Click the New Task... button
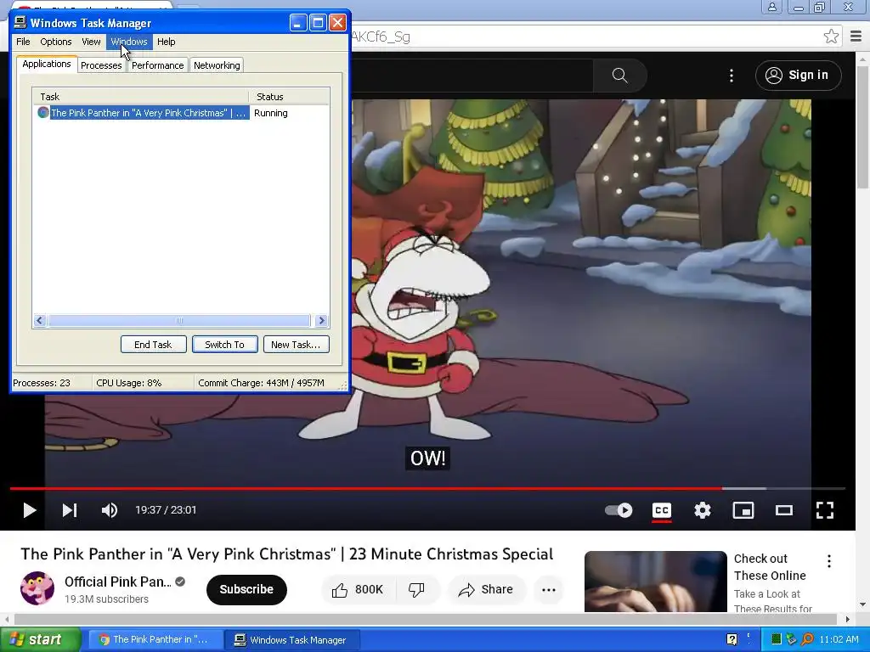The image size is (870, 652). (x=297, y=345)
